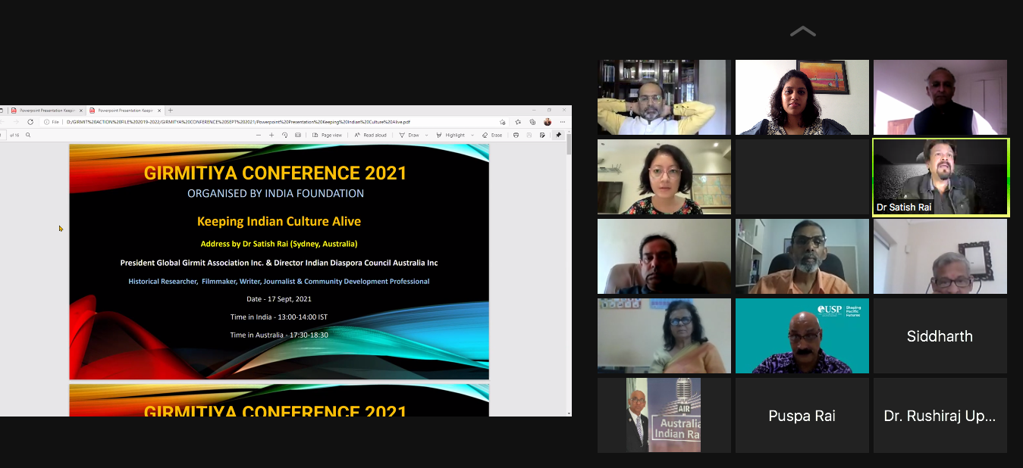Select the Puspa Rai participant tile
Image resolution: width=1023 pixels, height=468 pixels.
802,415
